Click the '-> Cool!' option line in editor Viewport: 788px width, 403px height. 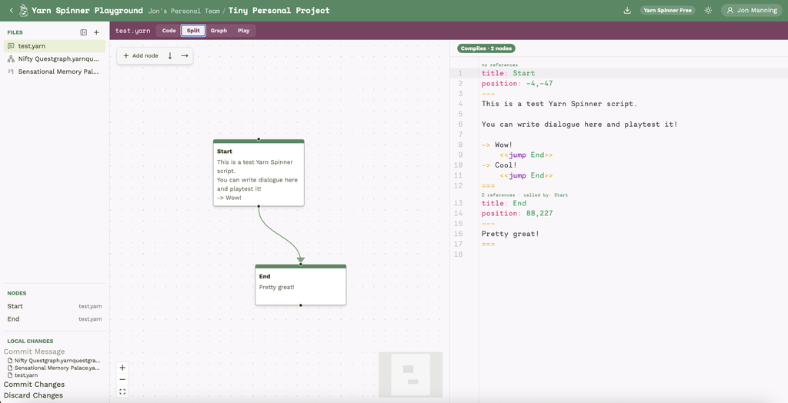pos(499,165)
